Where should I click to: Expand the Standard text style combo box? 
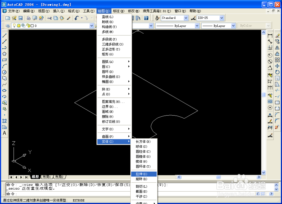pyautogui.click(x=186, y=17)
